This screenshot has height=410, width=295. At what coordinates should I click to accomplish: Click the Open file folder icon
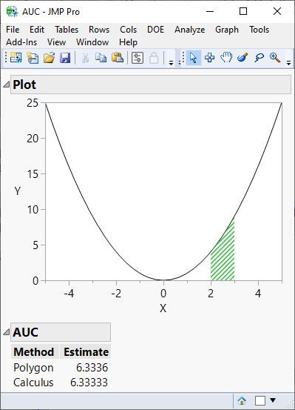tap(49, 58)
